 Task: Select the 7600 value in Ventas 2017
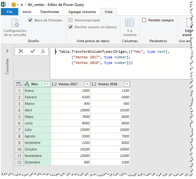click(71, 117)
